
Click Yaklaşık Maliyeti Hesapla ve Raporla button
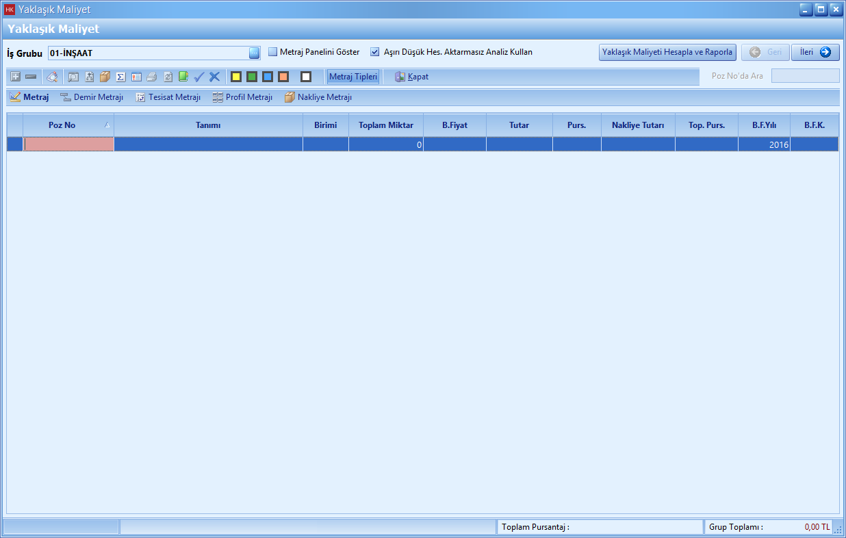[667, 53]
